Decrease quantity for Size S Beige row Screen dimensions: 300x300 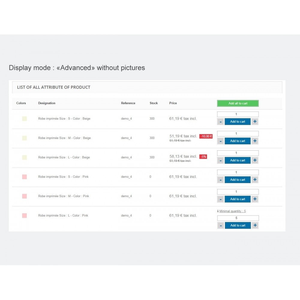[220, 122]
